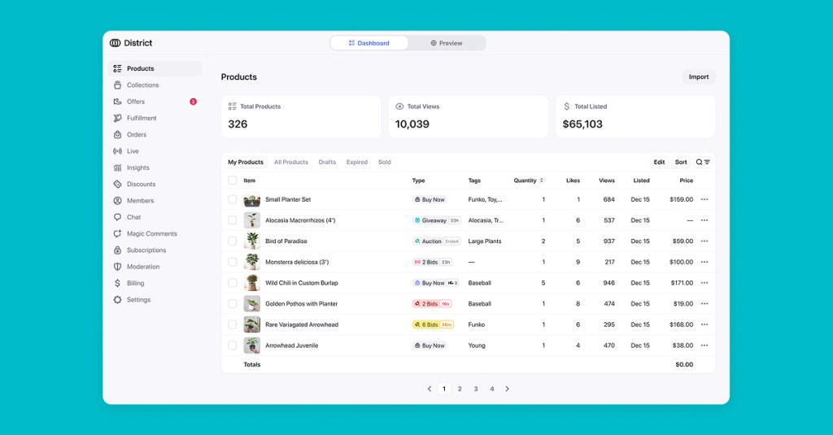Click the Price column header
Viewport: 833px width, 435px height.
tap(687, 181)
